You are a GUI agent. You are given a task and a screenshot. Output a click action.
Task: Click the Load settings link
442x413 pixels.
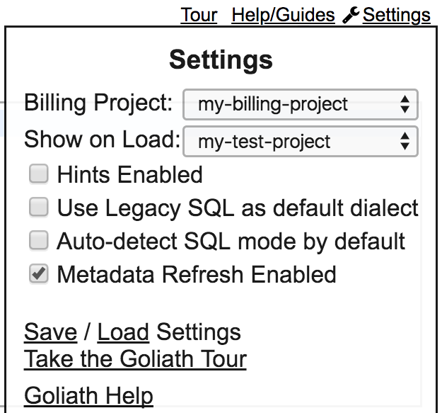coord(123,332)
